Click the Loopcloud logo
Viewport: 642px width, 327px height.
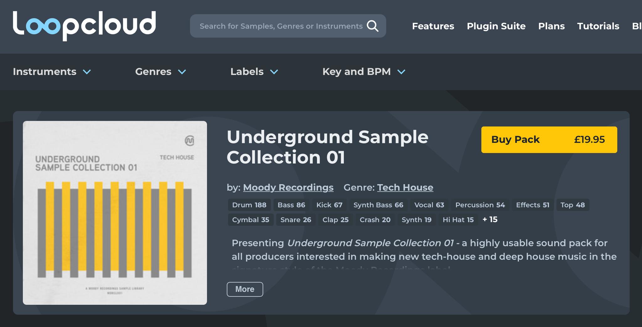click(84, 26)
